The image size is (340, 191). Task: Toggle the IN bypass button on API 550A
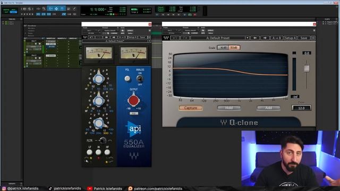click(x=98, y=152)
